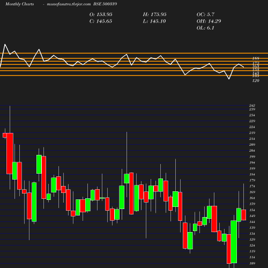Image resolution: width=268 pixels, height=268 pixels.
Task: Click the 209 price axis label
Action: click(252, 145)
